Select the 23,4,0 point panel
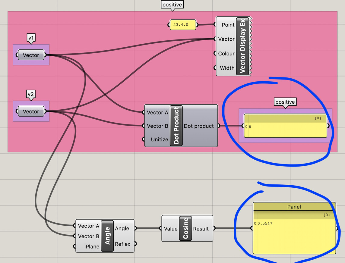The height and width of the screenshot is (263, 345). pyautogui.click(x=183, y=25)
